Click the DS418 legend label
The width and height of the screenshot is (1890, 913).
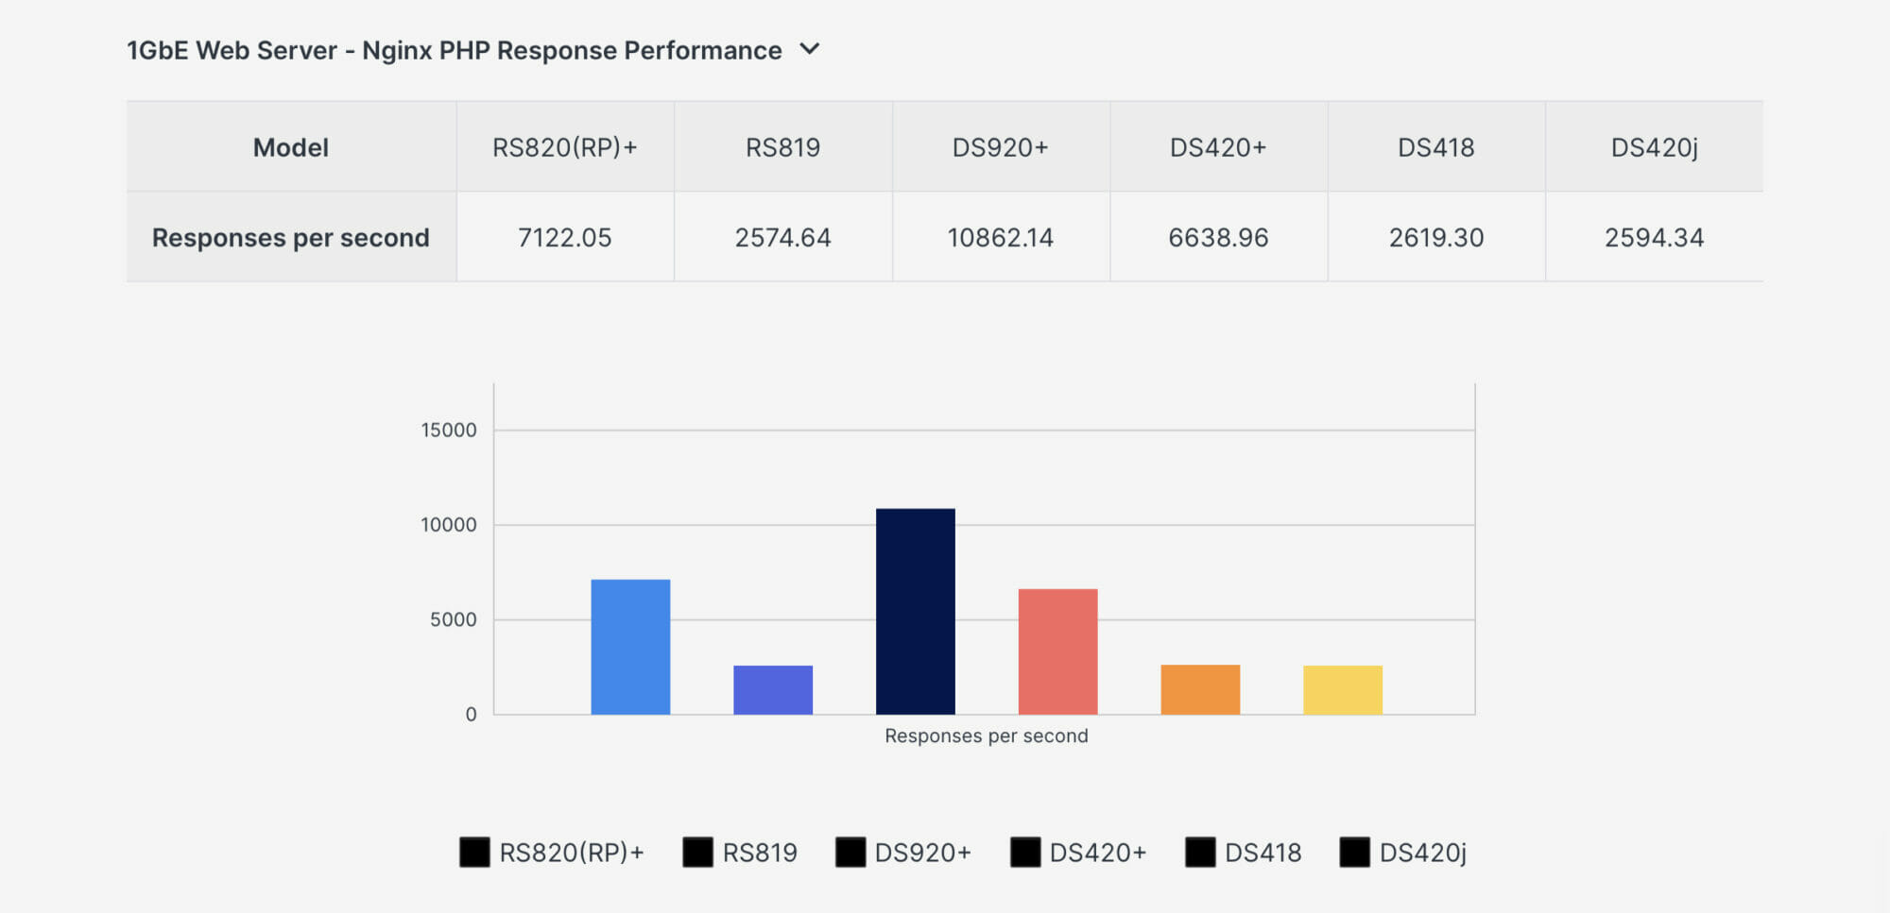point(1263,853)
